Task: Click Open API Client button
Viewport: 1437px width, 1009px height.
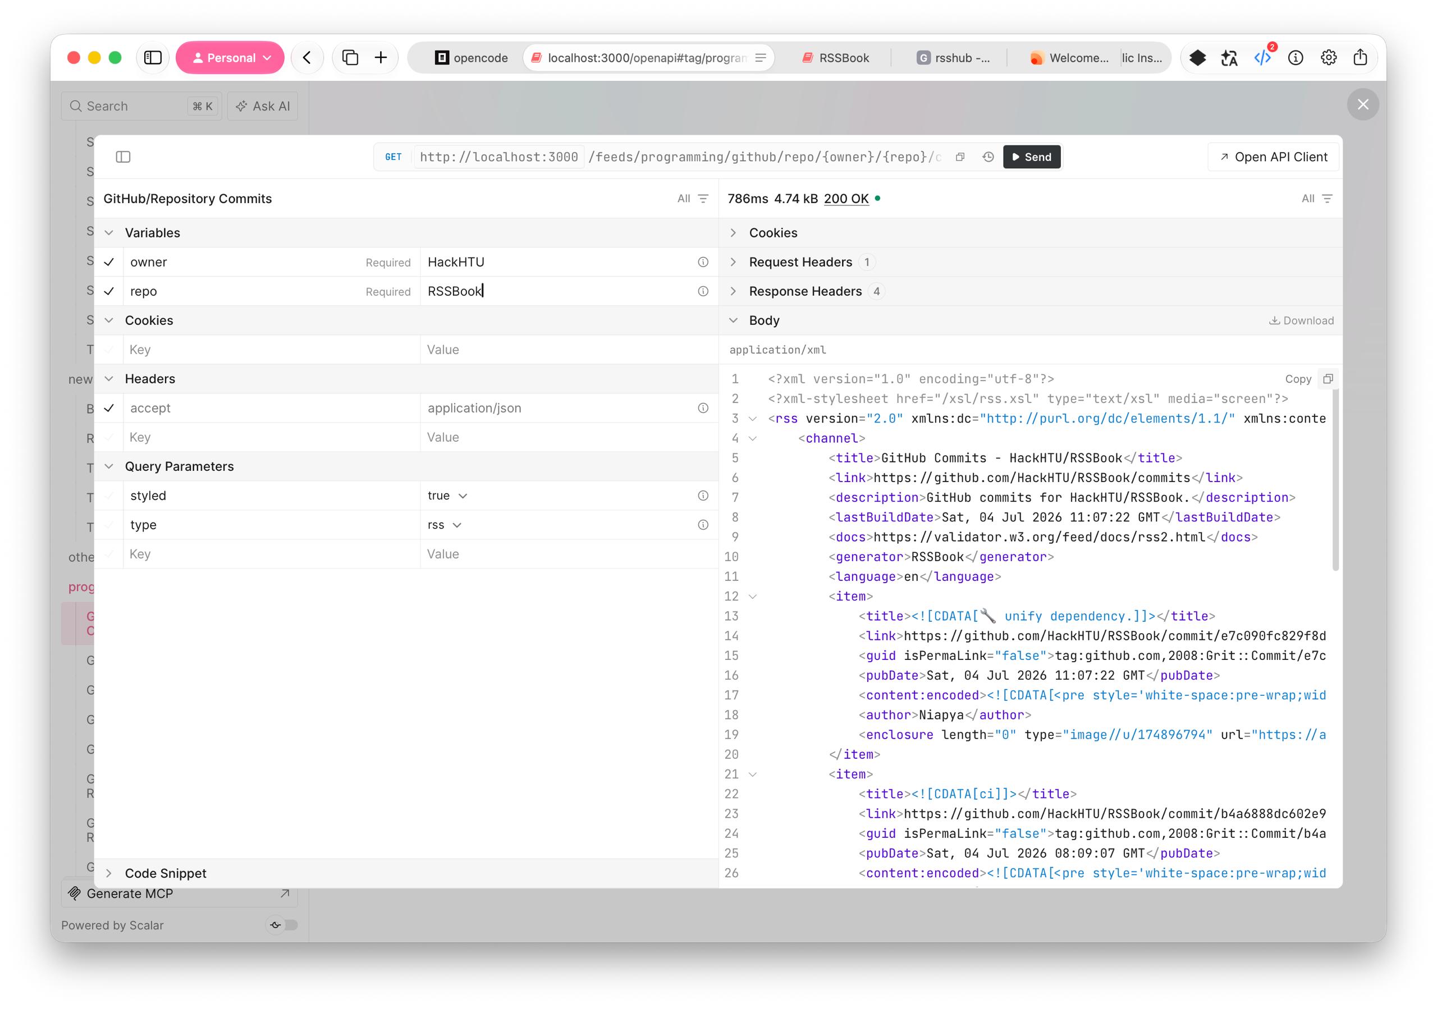Action: pos(1273,157)
